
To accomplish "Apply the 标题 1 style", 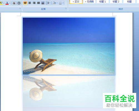I will [103, 2].
